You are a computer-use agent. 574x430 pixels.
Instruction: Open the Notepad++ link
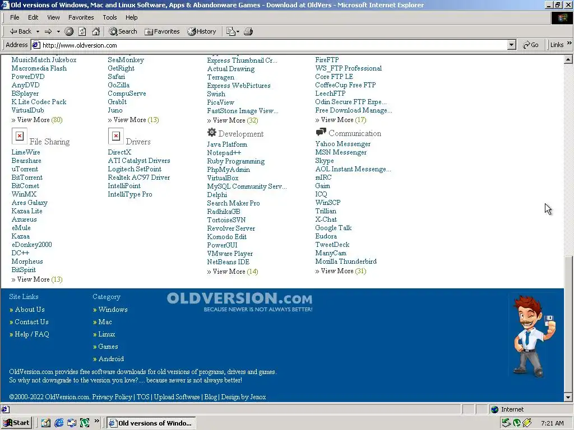pyautogui.click(x=224, y=153)
